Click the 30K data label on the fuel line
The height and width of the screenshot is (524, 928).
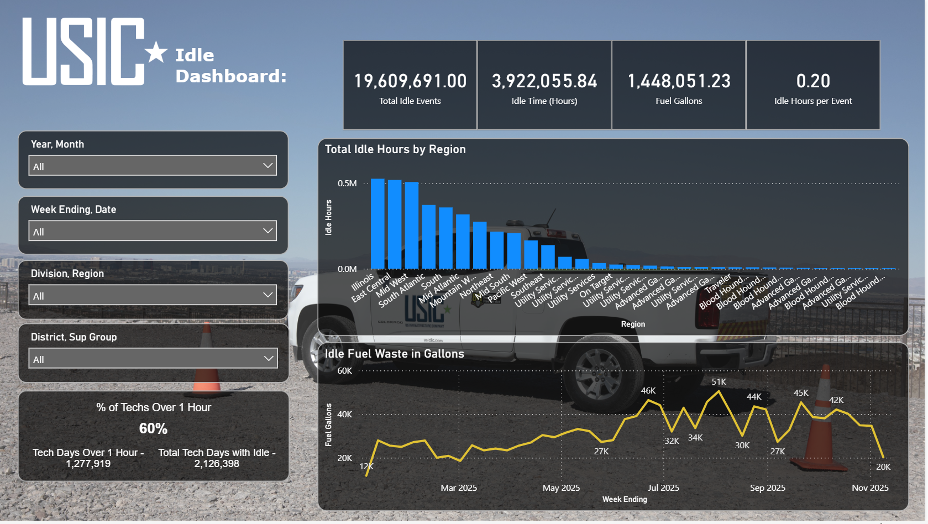pyautogui.click(x=742, y=446)
